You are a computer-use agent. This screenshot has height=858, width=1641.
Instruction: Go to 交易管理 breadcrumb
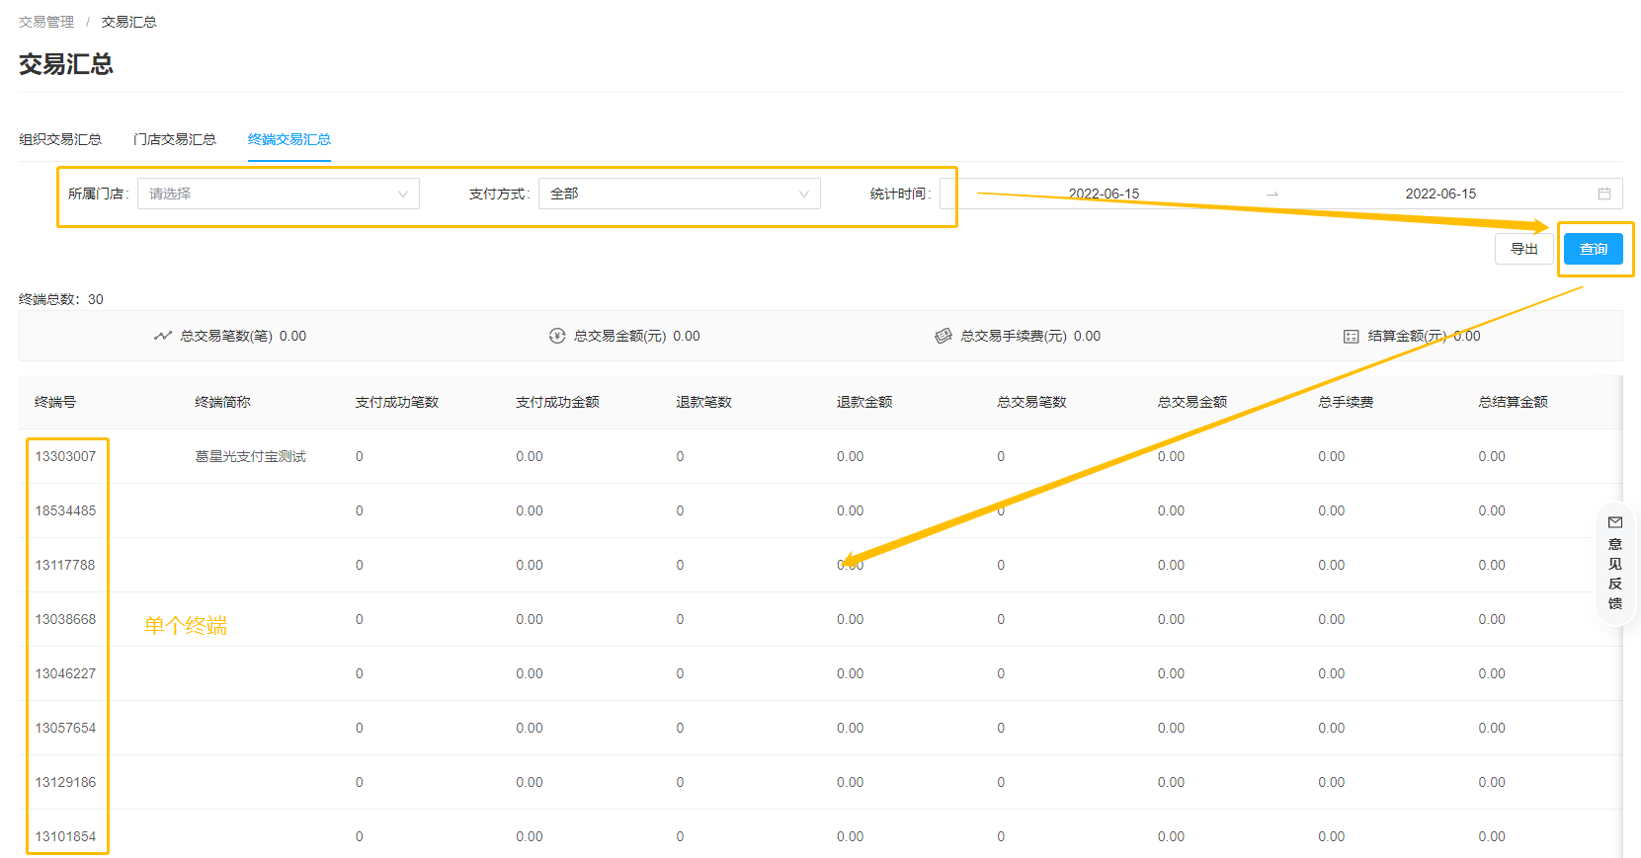pyautogui.click(x=46, y=22)
